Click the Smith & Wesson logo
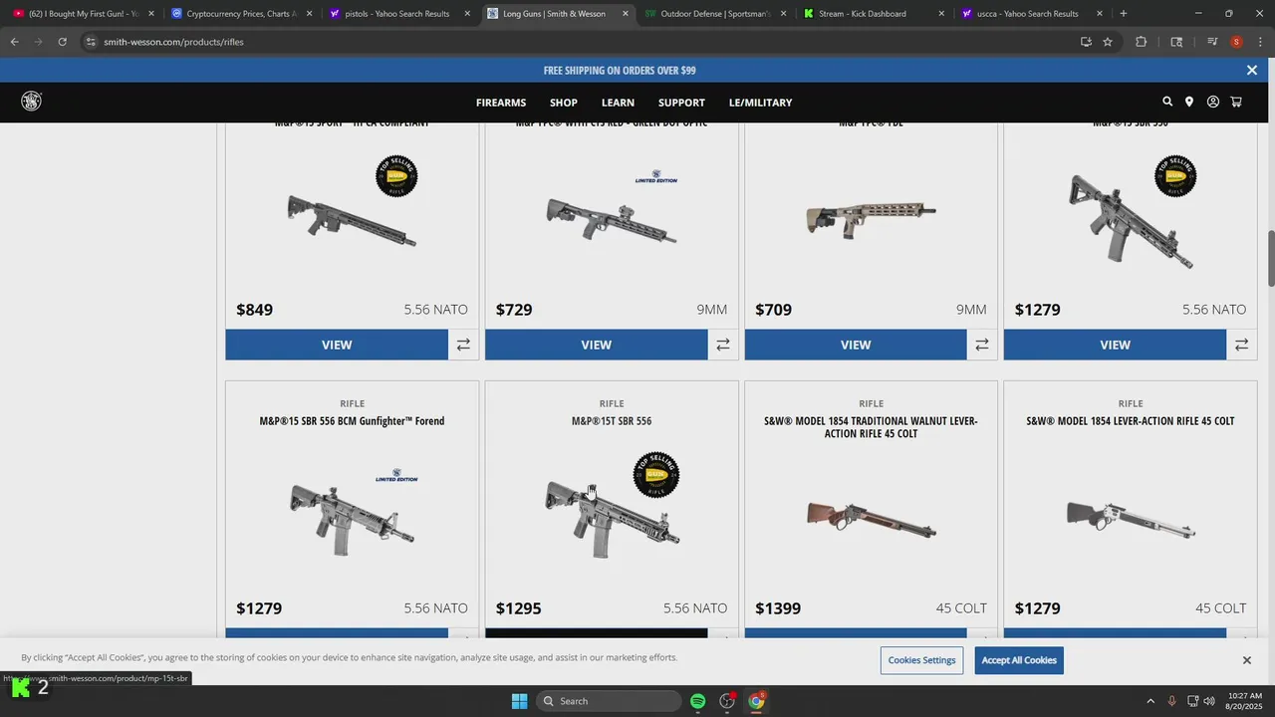 tap(32, 101)
